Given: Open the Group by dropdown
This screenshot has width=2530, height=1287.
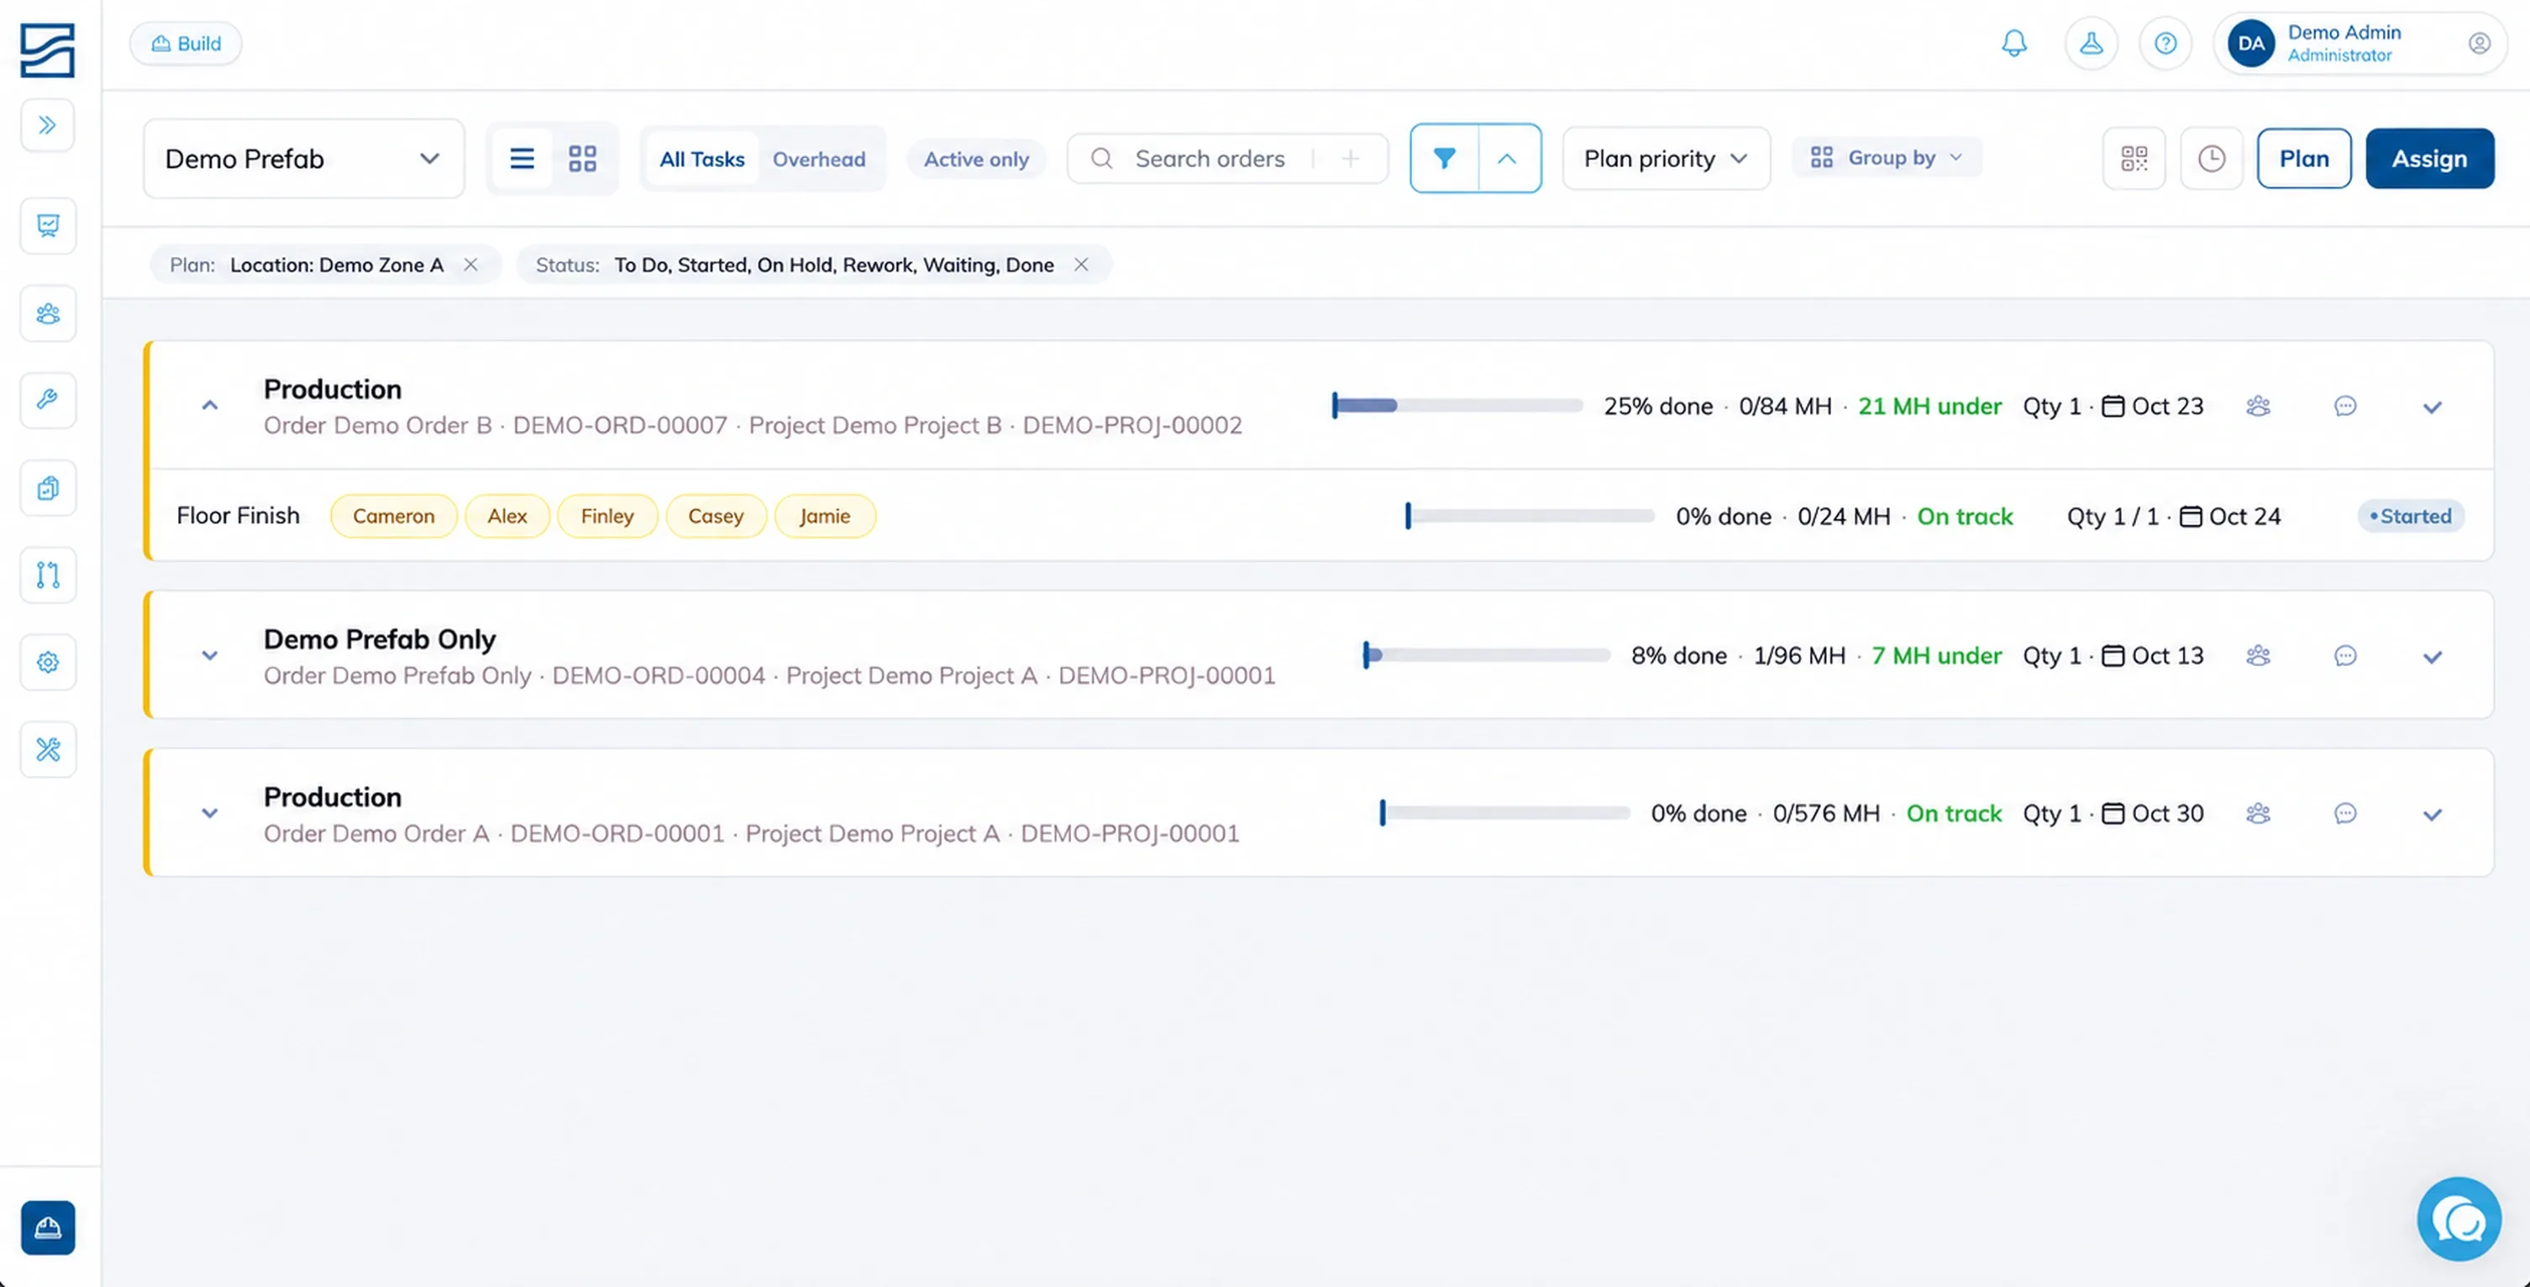Looking at the screenshot, I should 1886,157.
